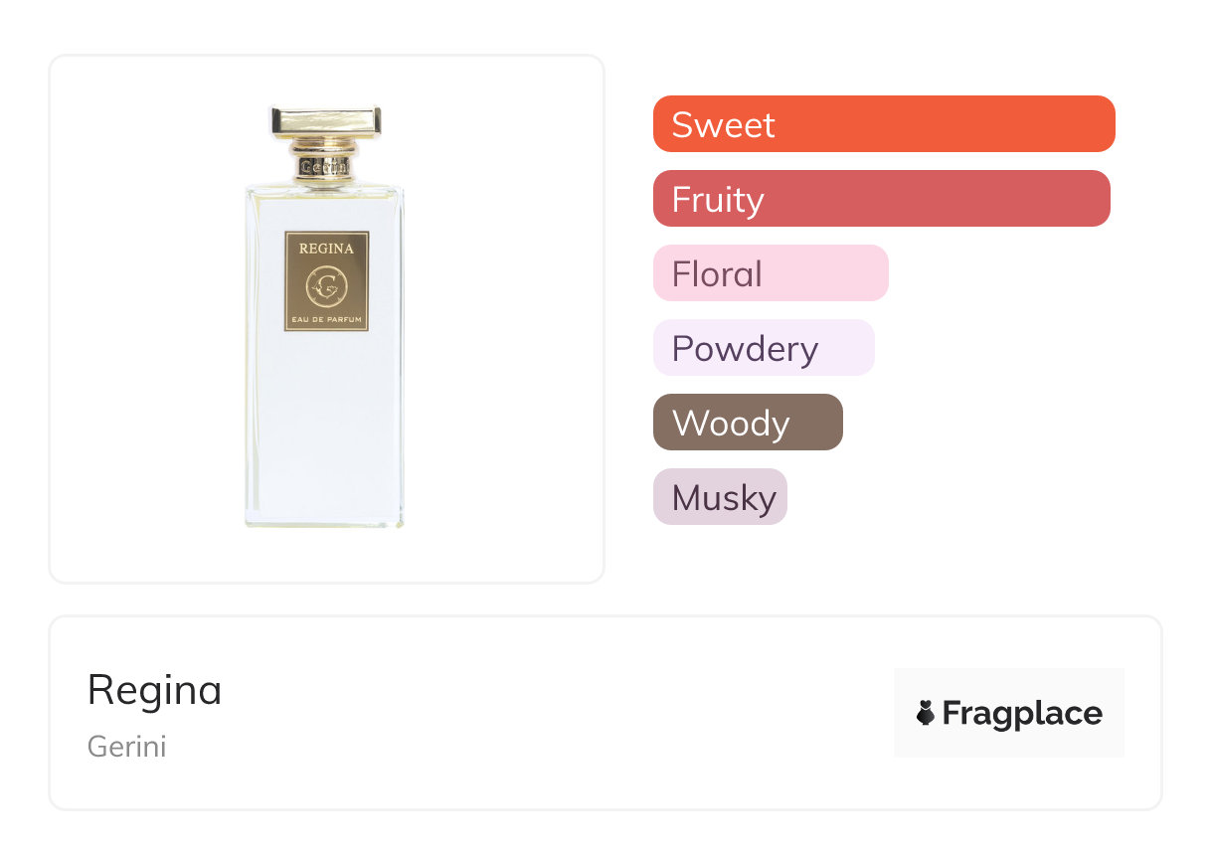This screenshot has width=1211, height=859.
Task: Click the Fragplace perfume bottle logo icon
Action: [x=927, y=713]
